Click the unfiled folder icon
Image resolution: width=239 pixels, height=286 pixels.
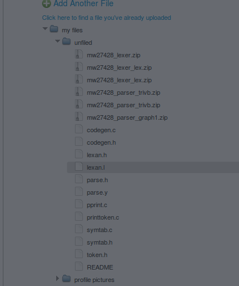tap(66, 41)
